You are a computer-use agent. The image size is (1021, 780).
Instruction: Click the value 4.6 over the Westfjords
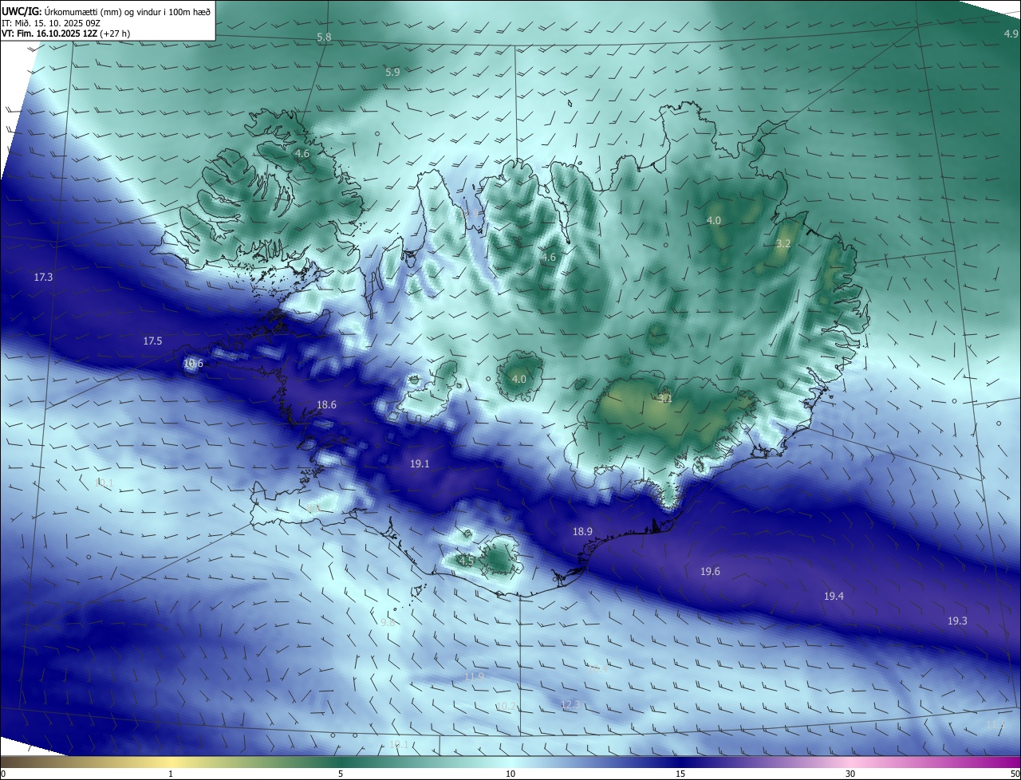(x=302, y=153)
